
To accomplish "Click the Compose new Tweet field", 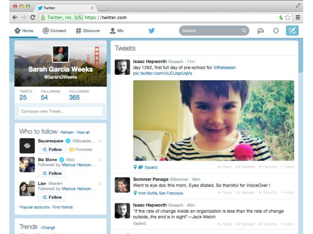I will pyautogui.click(x=61, y=111).
